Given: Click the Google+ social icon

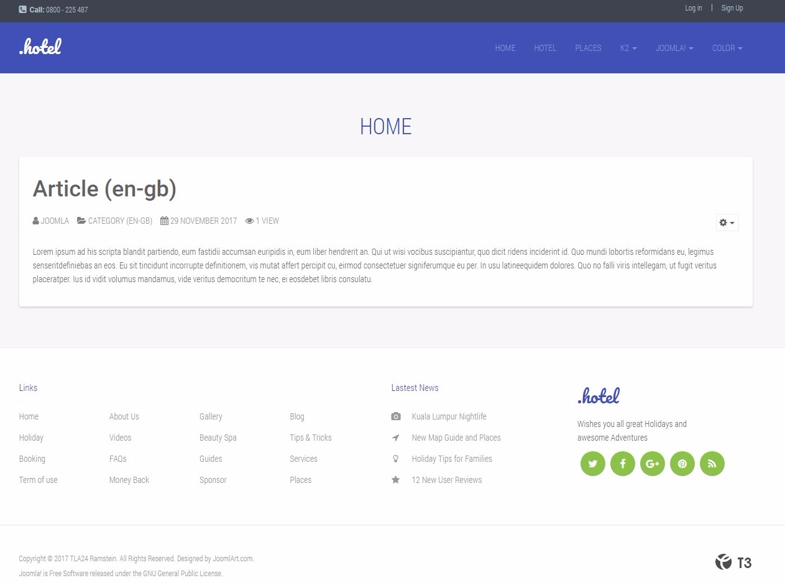Looking at the screenshot, I should pyautogui.click(x=652, y=463).
